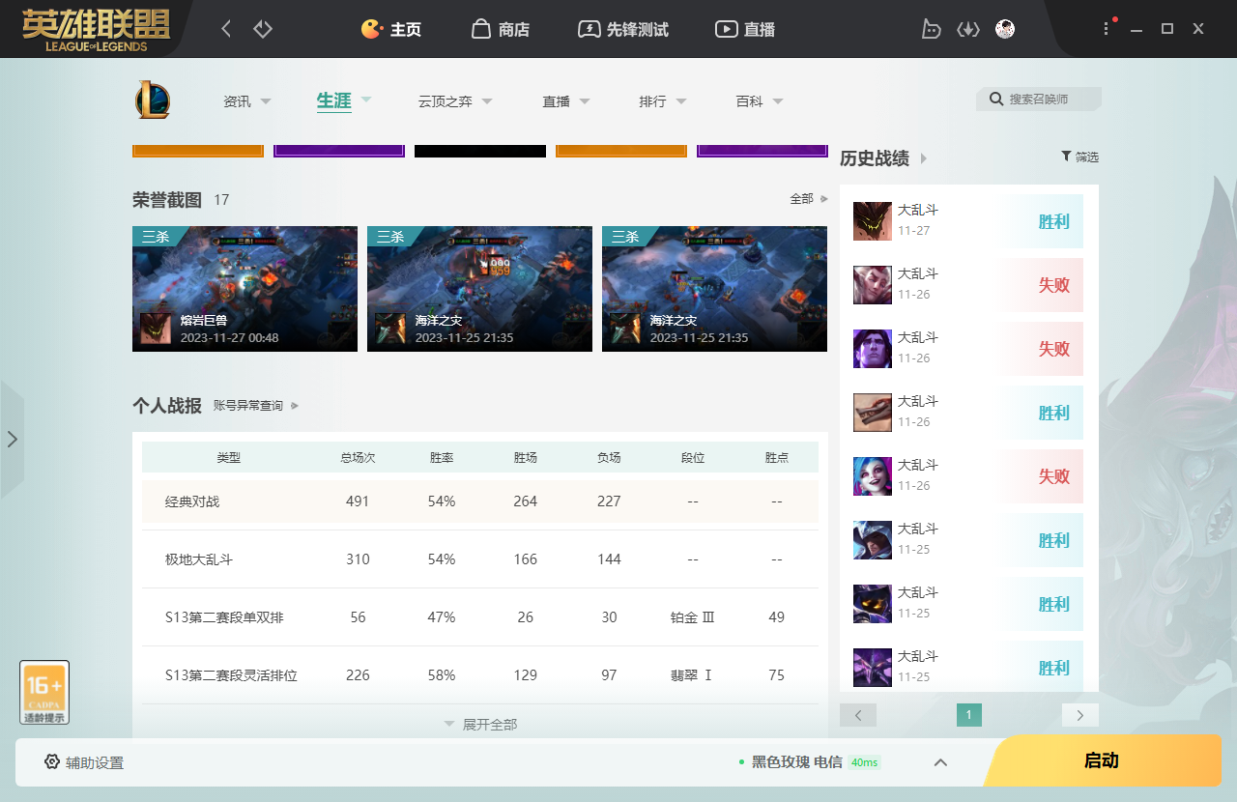Click the arrow next to 历史战绩

924,158
